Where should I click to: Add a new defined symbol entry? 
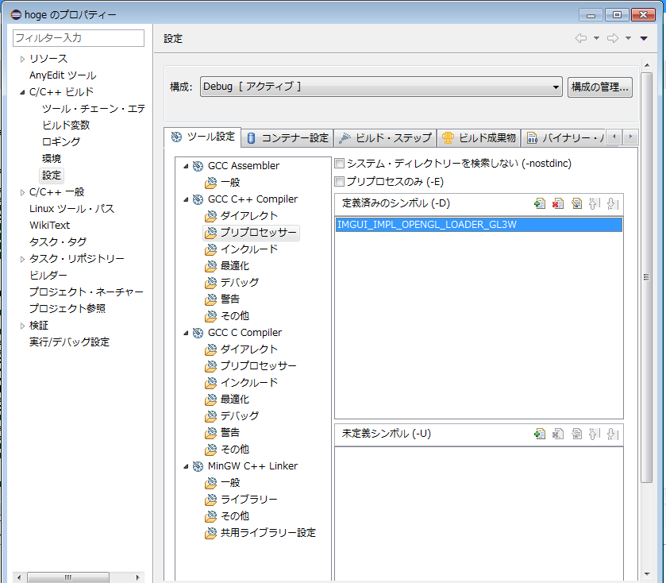[540, 203]
